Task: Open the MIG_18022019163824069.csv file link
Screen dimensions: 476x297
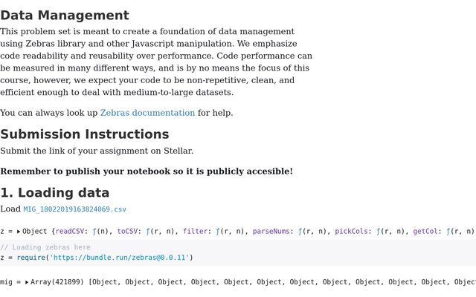Action: [74, 209]
